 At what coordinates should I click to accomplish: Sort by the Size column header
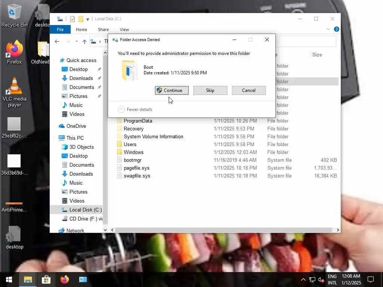point(317,55)
